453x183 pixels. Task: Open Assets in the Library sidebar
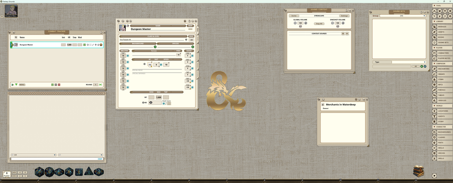point(442,32)
